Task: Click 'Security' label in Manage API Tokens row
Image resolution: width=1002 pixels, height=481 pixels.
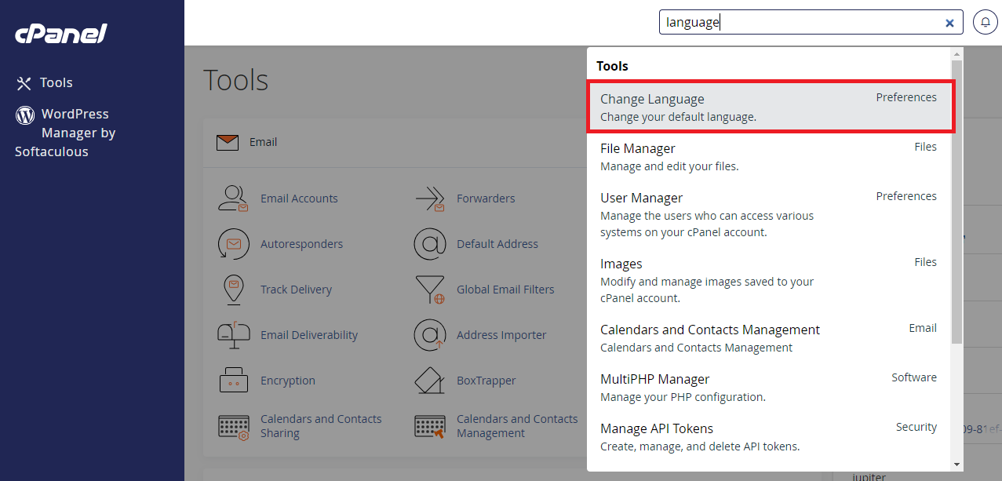Action: [916, 427]
